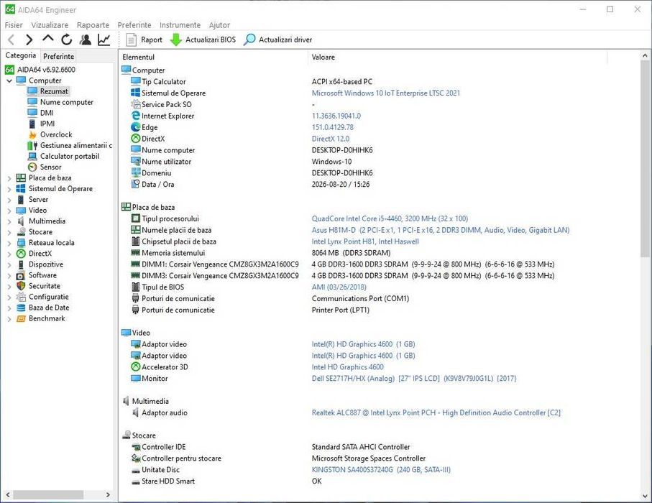
Task: Open the Dell SE2717H/HX monitor link
Action: click(414, 378)
